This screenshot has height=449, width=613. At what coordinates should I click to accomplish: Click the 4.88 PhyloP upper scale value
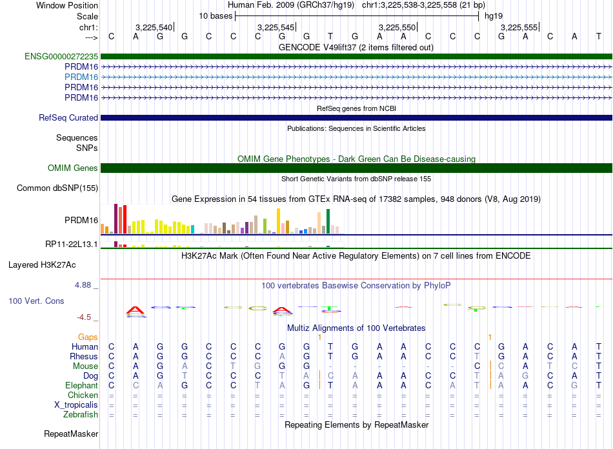[83, 285]
